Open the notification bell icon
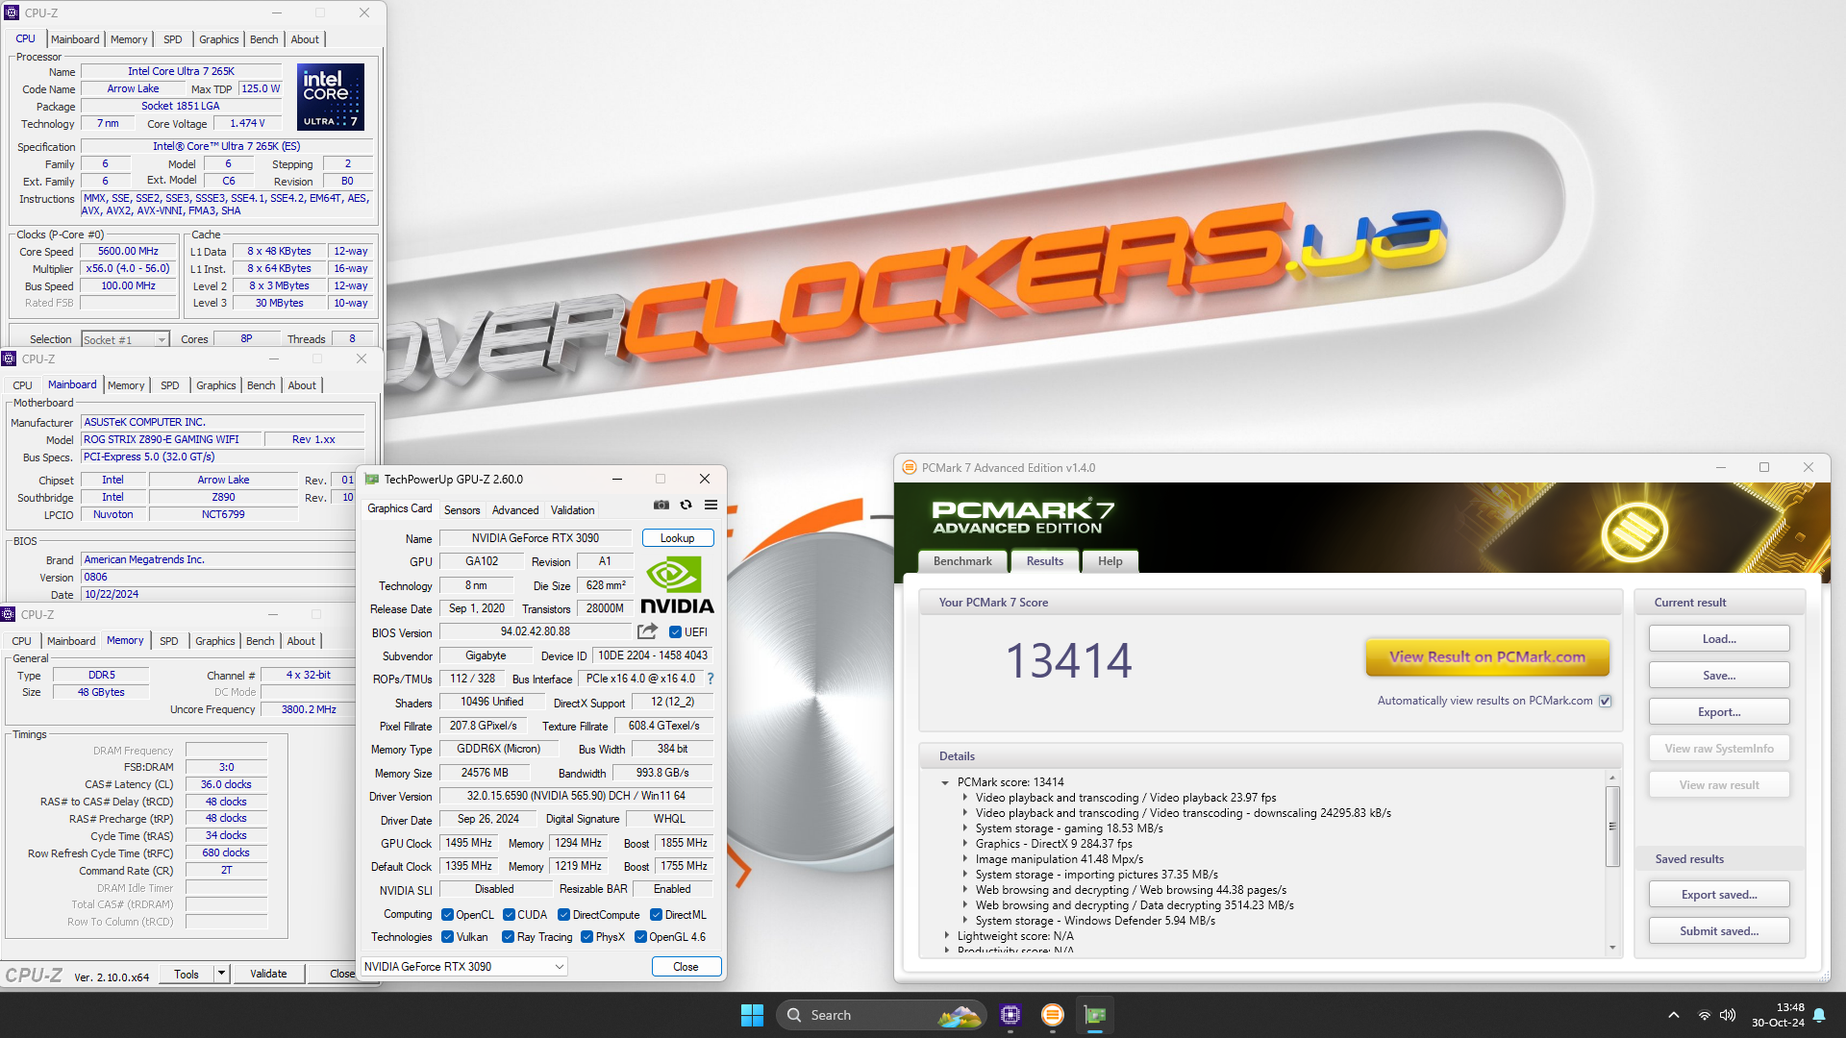 click(x=1819, y=1015)
